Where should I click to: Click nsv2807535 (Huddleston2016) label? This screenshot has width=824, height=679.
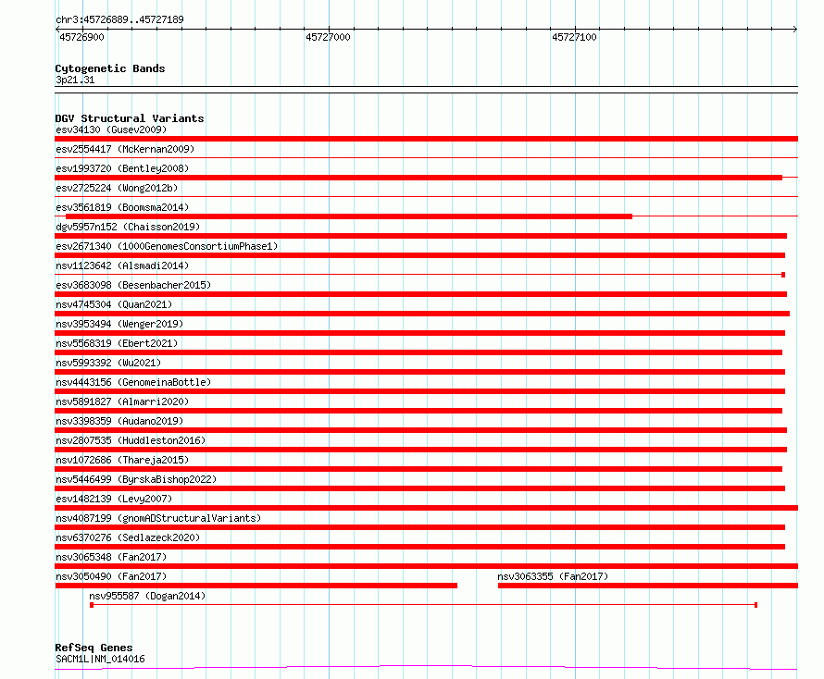coord(131,440)
